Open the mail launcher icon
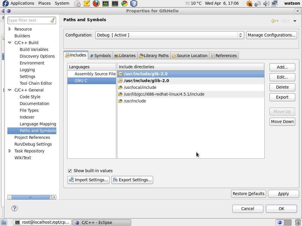This screenshot has height=226, width=302. coord(77,4)
